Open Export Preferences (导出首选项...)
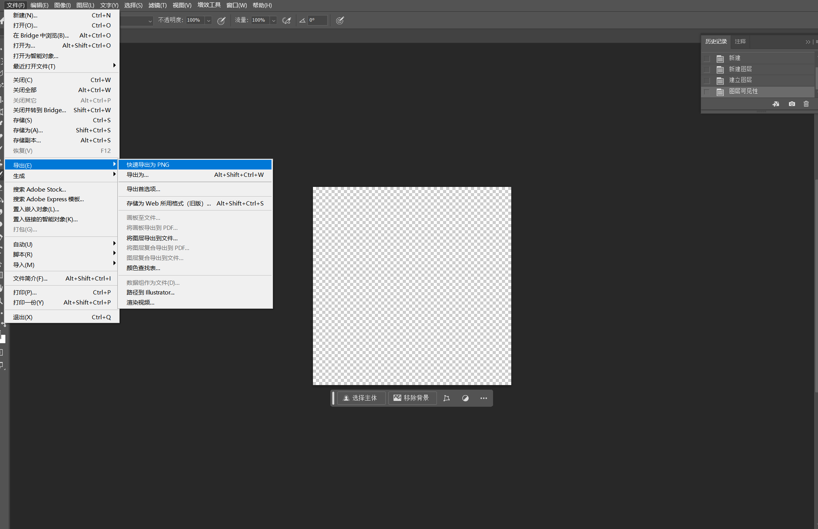 pos(195,189)
